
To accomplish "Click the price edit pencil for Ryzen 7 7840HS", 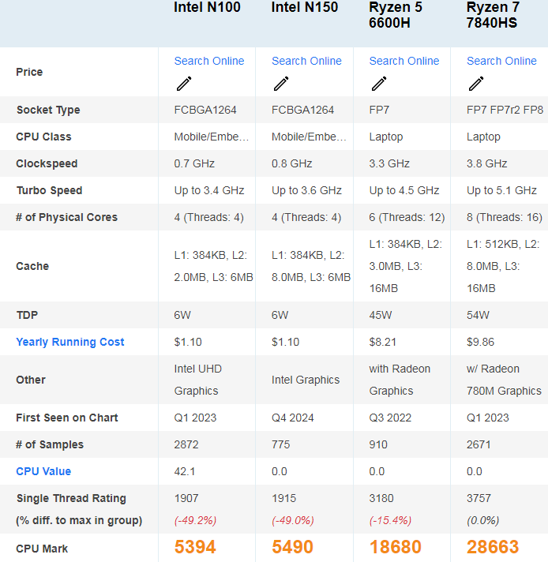I will pos(476,84).
